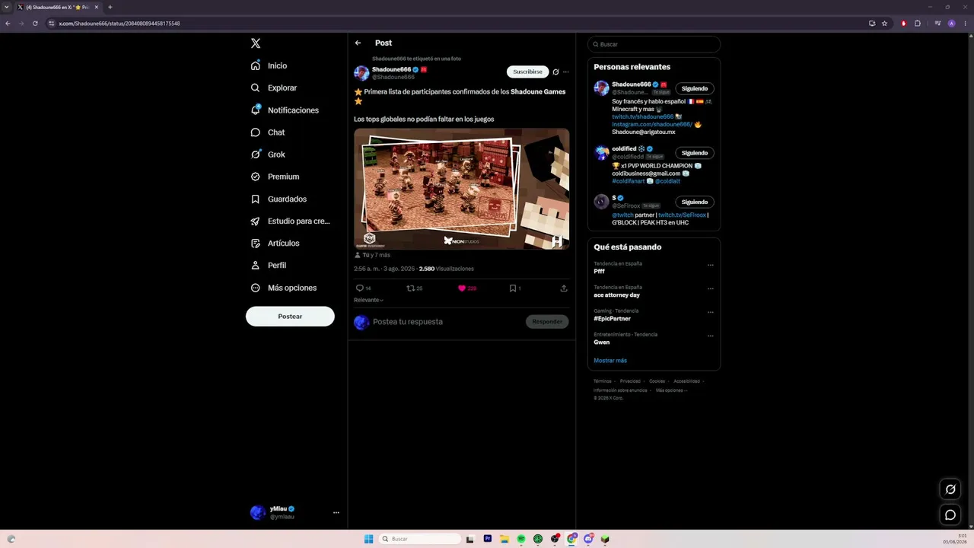Screen dimensions: 974x548
Task: Open twitch.tv/SeFiroox link
Action: click(x=682, y=215)
